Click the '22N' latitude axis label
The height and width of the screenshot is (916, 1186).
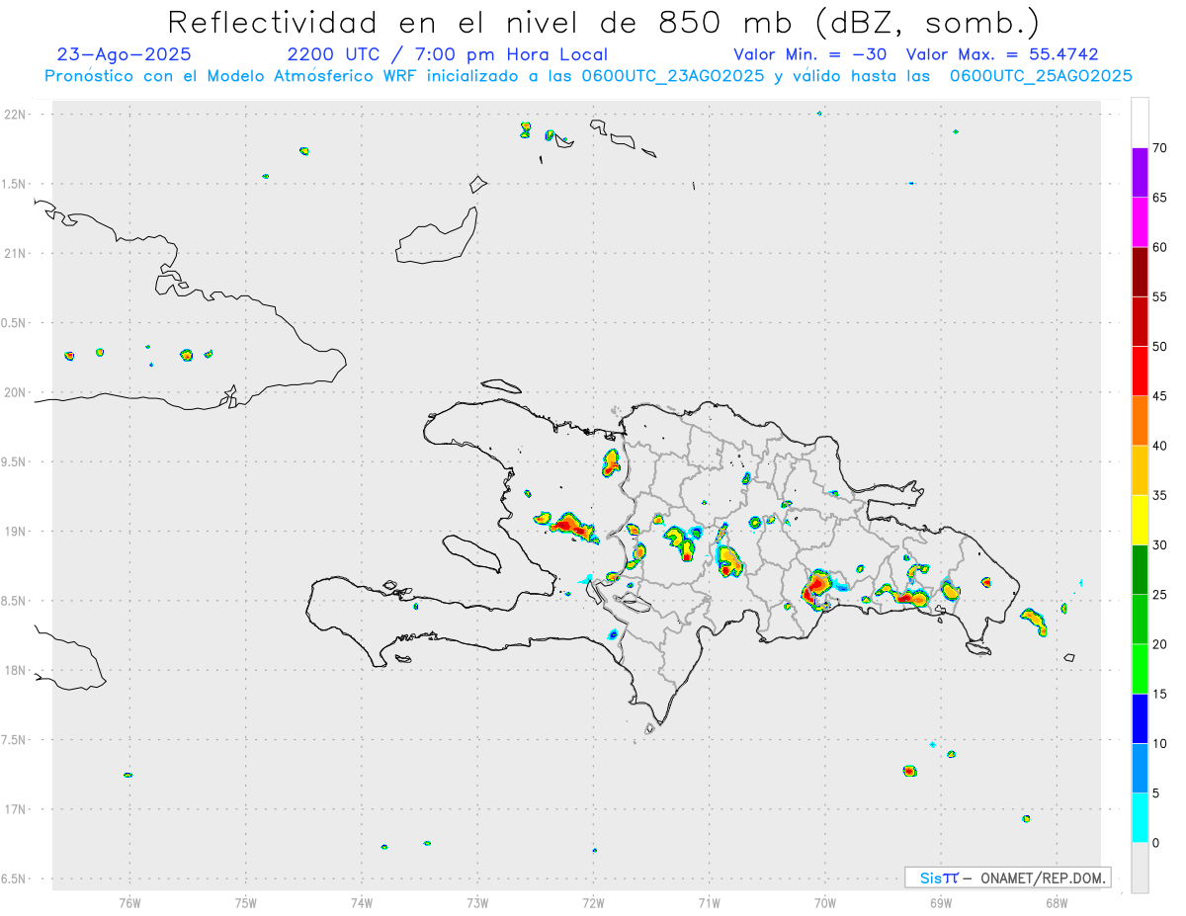tap(17, 114)
